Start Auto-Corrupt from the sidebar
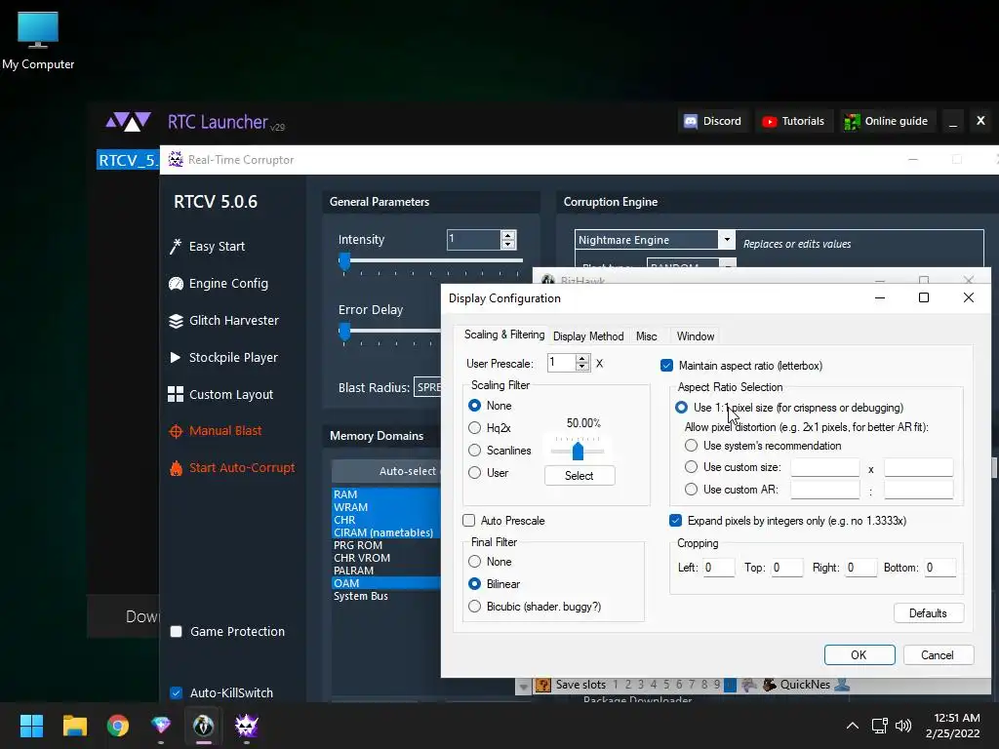 click(x=242, y=468)
